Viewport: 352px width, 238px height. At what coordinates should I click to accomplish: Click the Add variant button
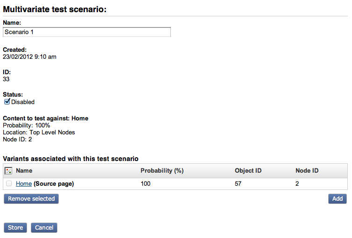click(x=338, y=199)
